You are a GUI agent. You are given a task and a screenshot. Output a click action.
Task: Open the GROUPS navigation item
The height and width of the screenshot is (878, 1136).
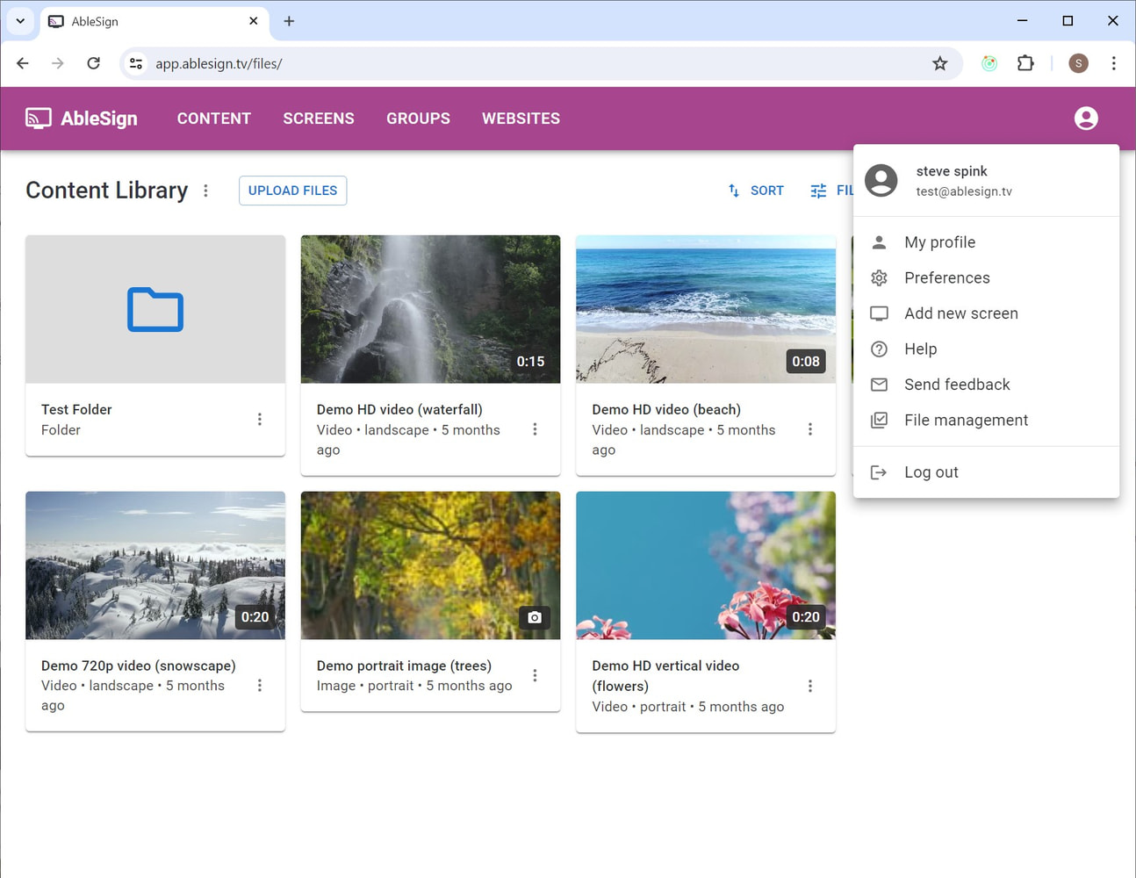point(418,118)
